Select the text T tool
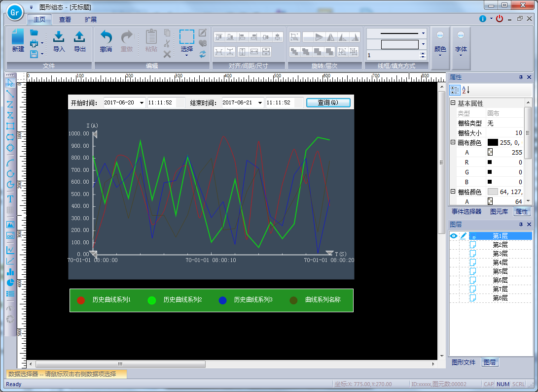Image resolution: width=538 pixels, height=392 pixels. (10, 199)
